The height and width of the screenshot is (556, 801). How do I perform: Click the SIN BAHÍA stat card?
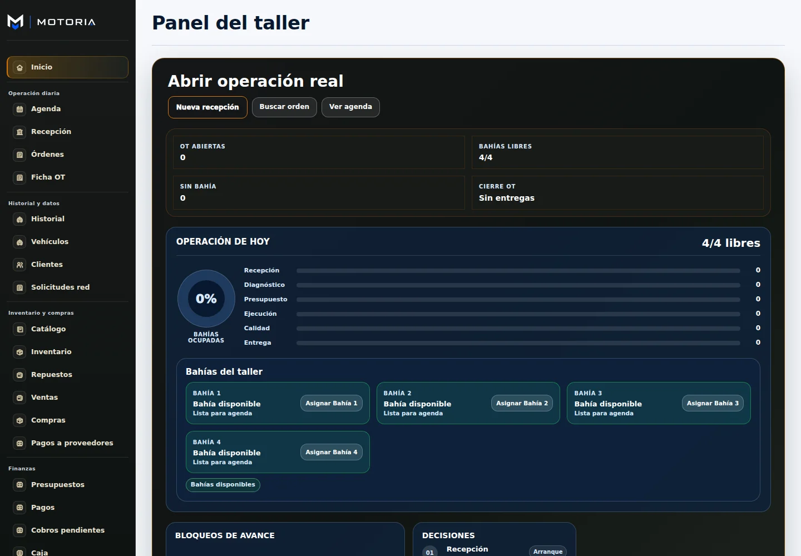point(319,193)
